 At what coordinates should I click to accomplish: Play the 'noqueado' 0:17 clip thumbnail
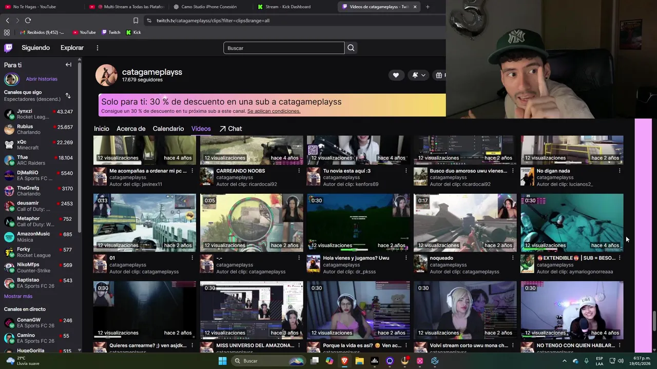click(x=465, y=222)
